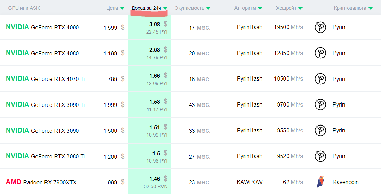Click the 1 199 $ price cell
The width and height of the screenshot is (381, 194).
pyautogui.click(x=114, y=53)
